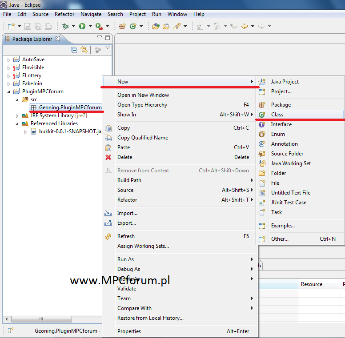Close the Package Explorer tab
The image size is (345, 338).
coord(58,39)
